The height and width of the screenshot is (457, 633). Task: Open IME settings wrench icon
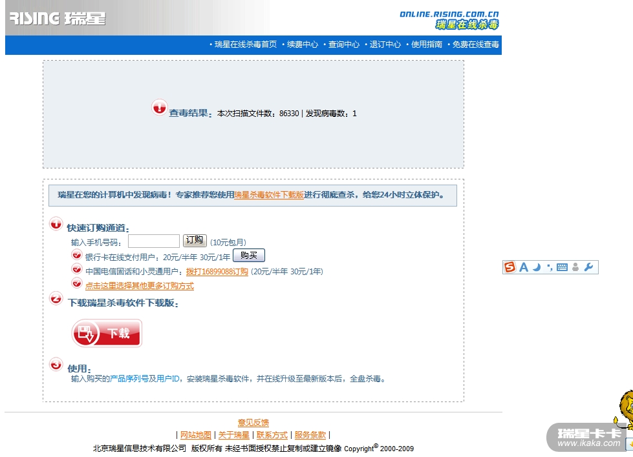coord(588,267)
